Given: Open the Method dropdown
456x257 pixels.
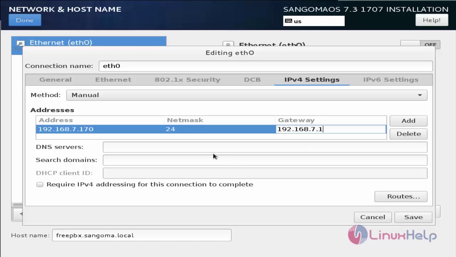Looking at the screenshot, I should point(247,95).
